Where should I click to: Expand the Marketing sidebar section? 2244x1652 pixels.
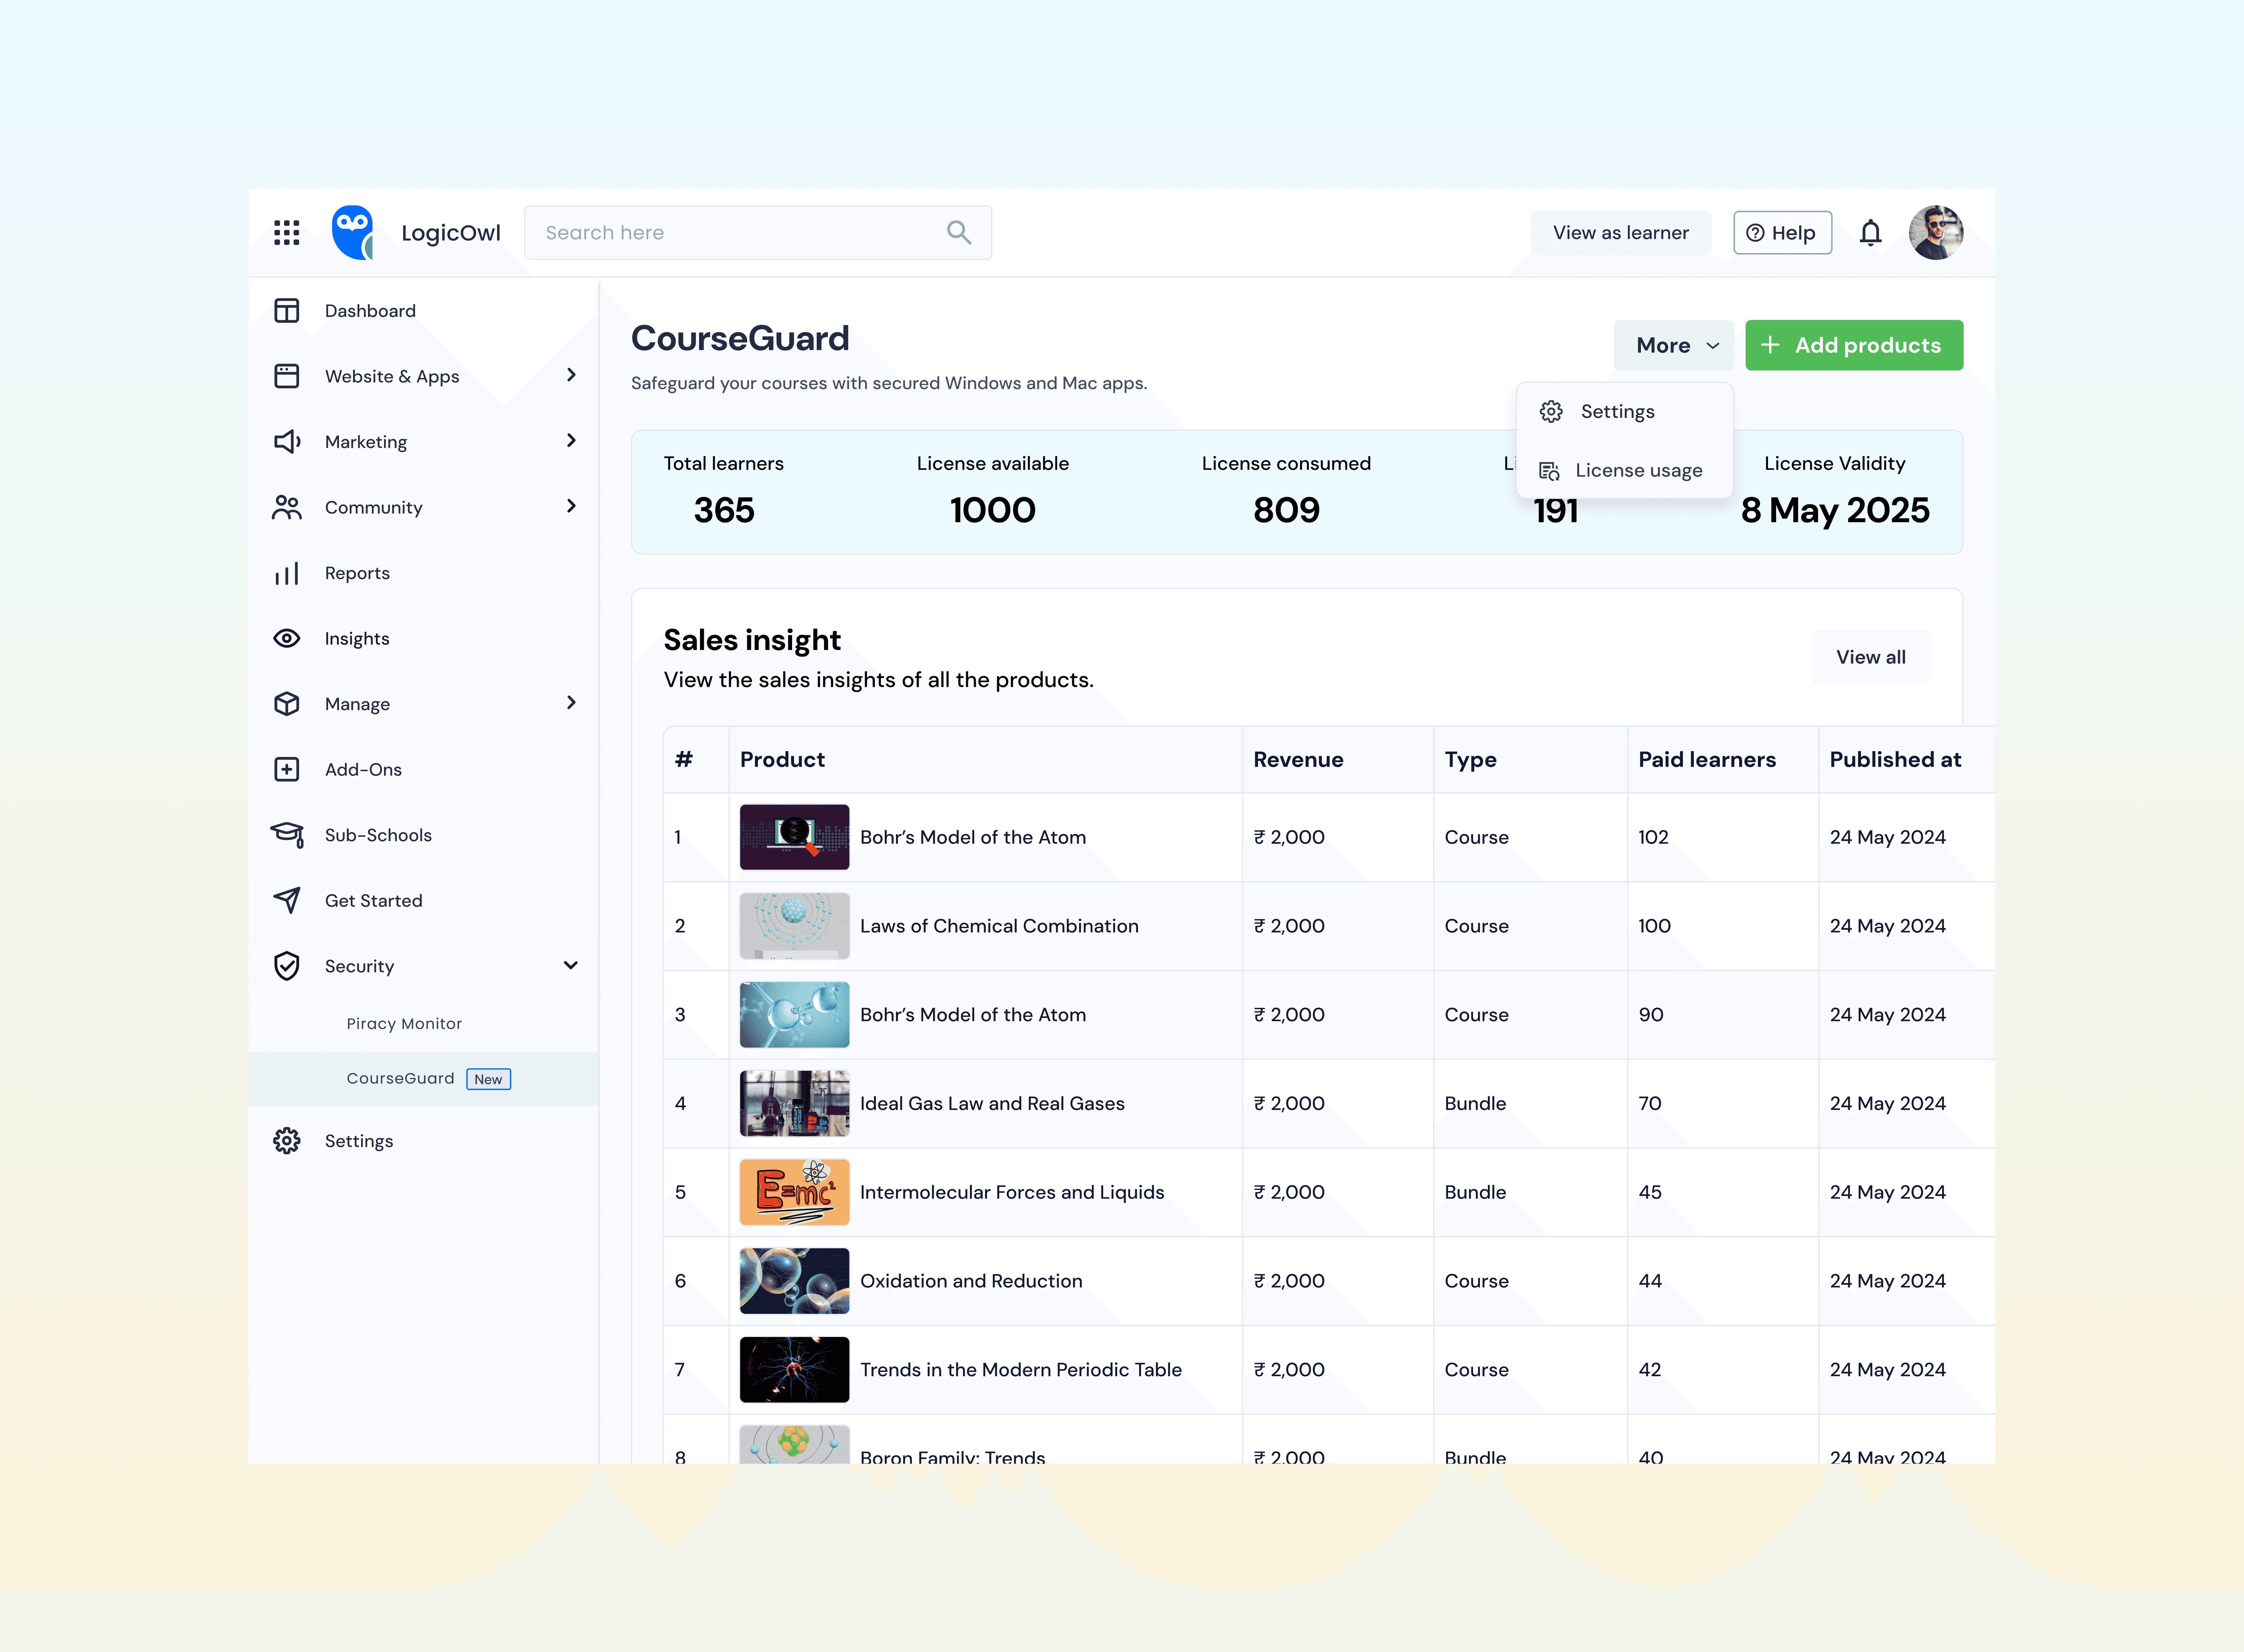(571, 441)
